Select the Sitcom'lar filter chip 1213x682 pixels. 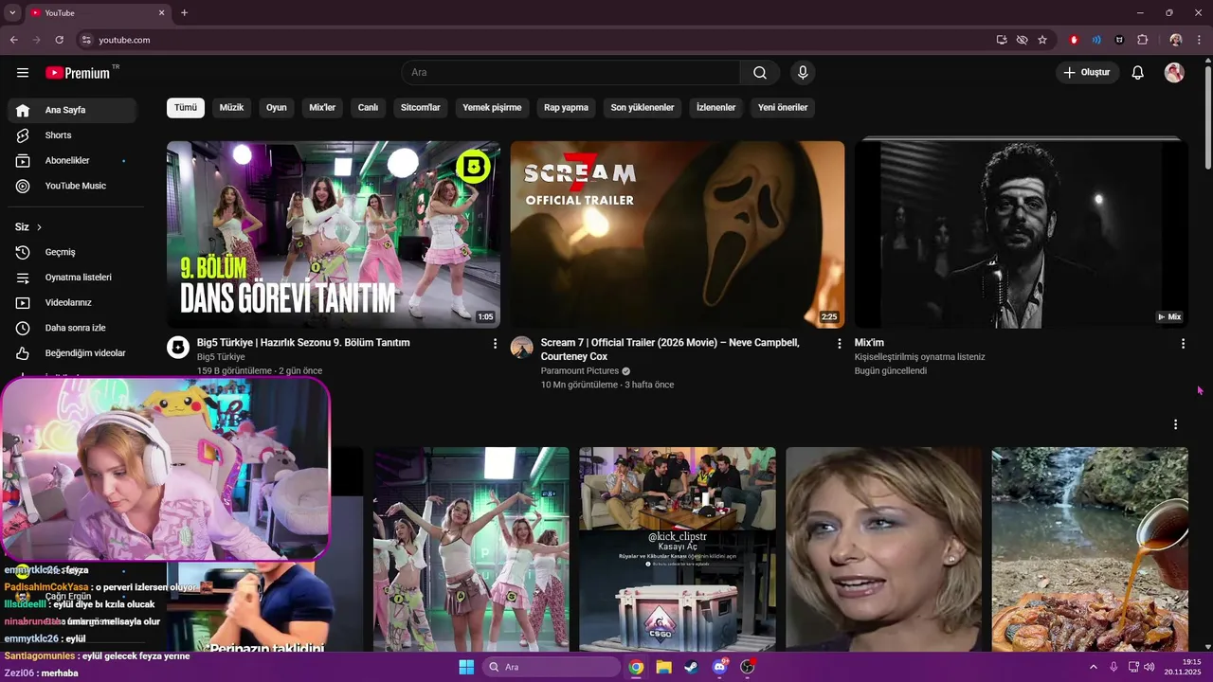coord(421,108)
